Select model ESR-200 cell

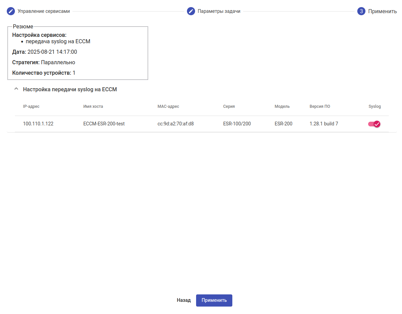(x=283, y=124)
